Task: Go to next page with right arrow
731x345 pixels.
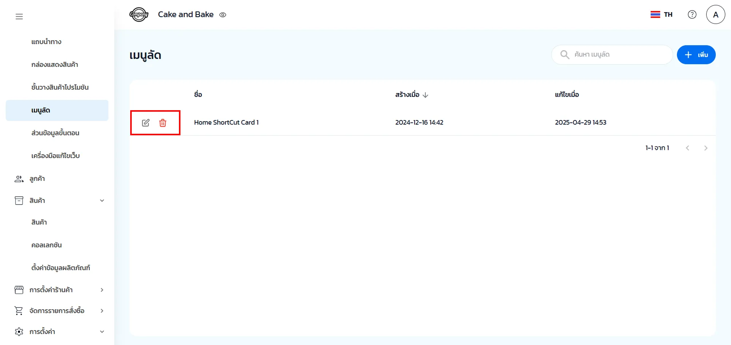Action: coord(705,148)
